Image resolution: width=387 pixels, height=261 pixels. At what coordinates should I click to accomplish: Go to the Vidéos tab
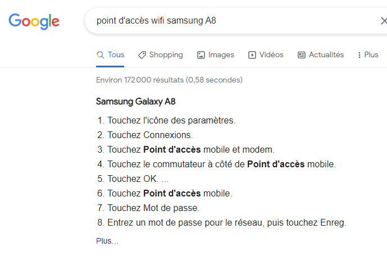point(271,55)
